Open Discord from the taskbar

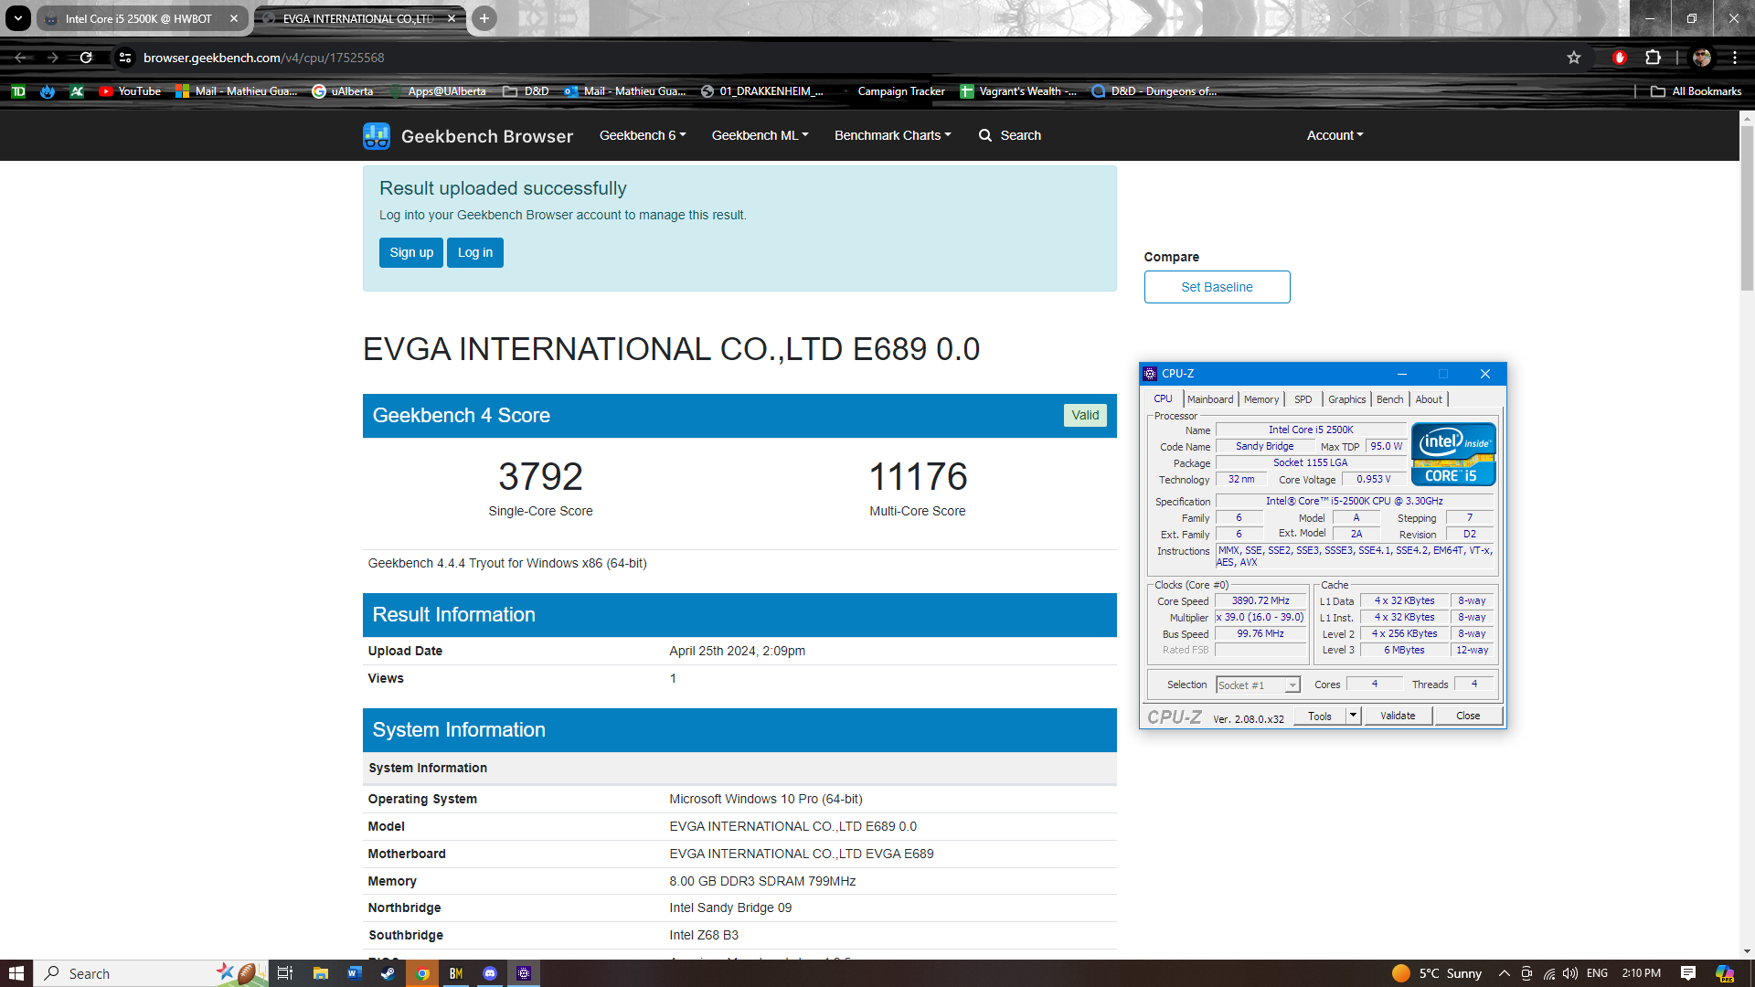(x=490, y=973)
